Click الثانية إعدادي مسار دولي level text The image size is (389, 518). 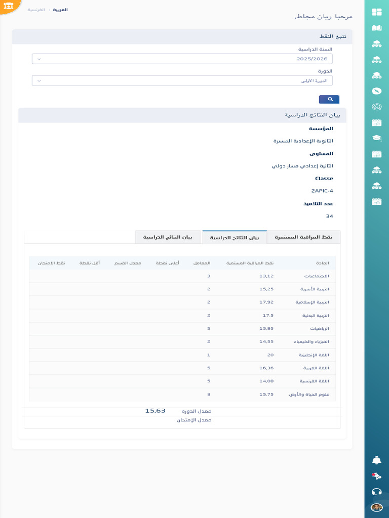pyautogui.click(x=302, y=166)
